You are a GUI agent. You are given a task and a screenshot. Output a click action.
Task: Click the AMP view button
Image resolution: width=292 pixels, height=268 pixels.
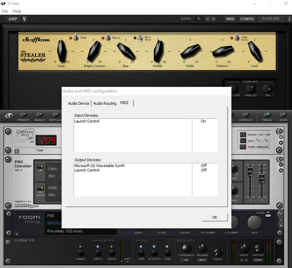click(13, 19)
